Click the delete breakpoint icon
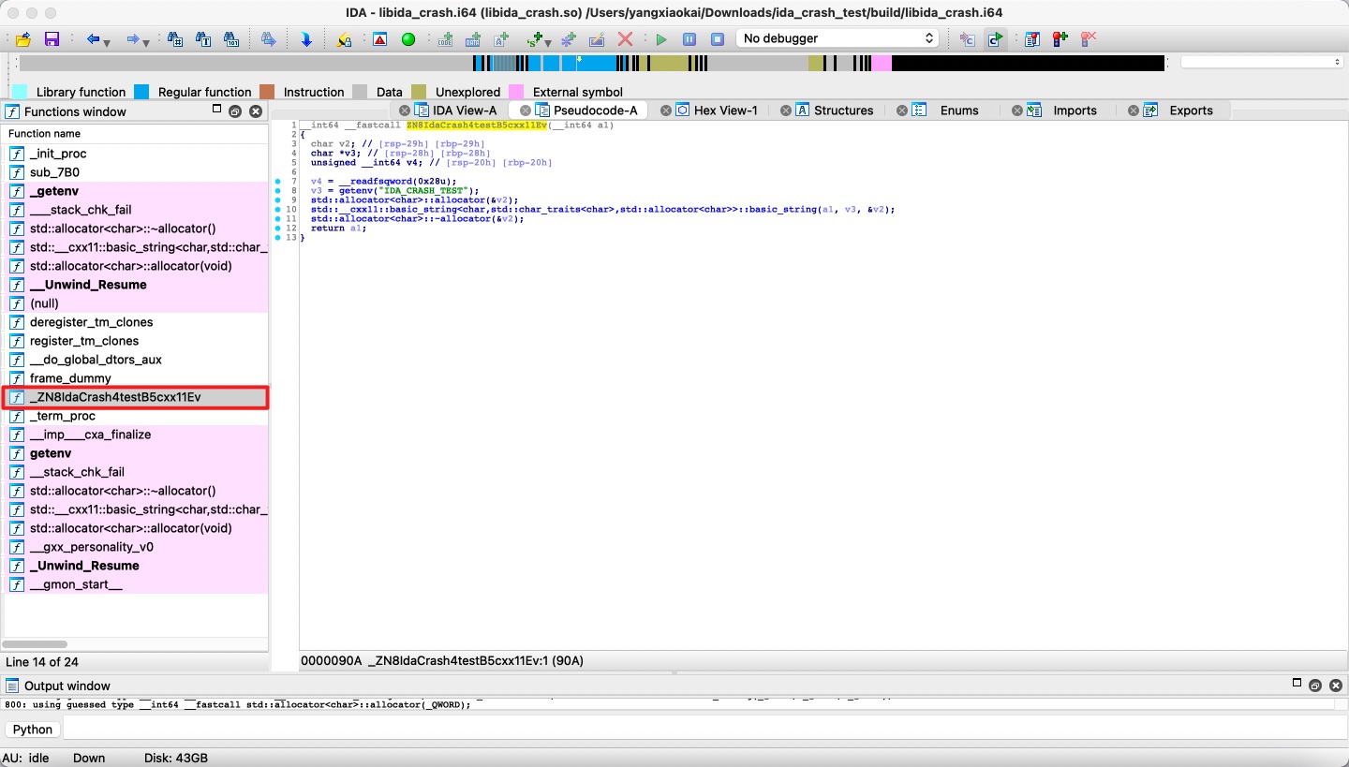 [x=1088, y=39]
